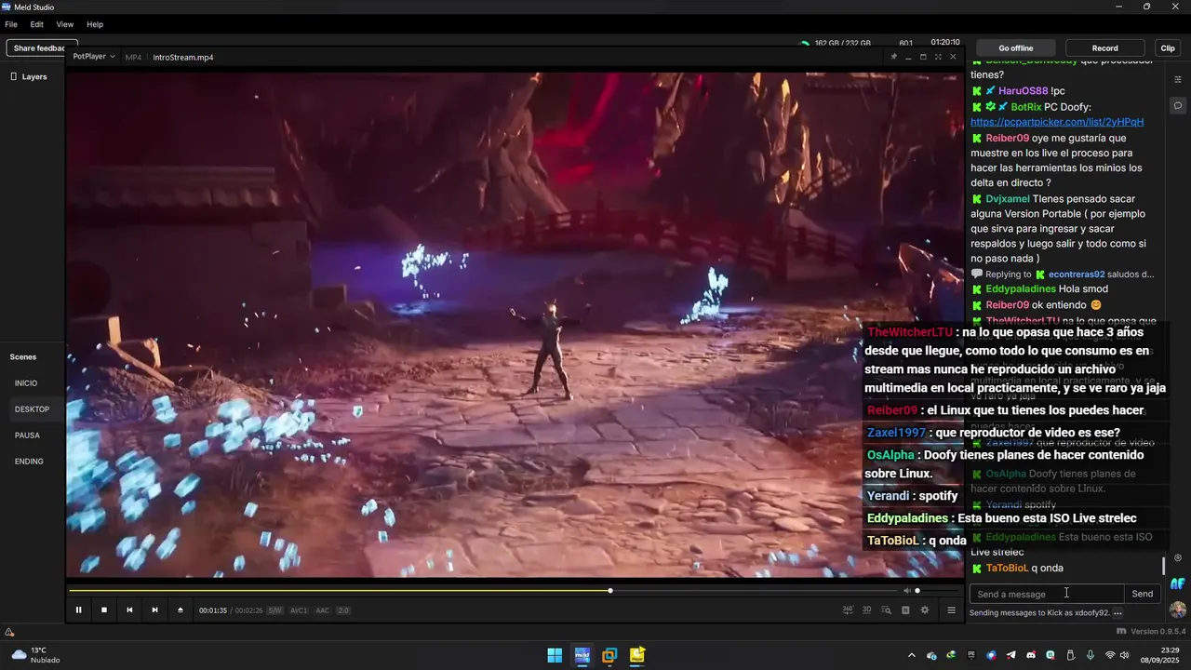The height and width of the screenshot is (670, 1191).
Task: Open the chat bubble icon in right sidebar
Action: (1178, 105)
